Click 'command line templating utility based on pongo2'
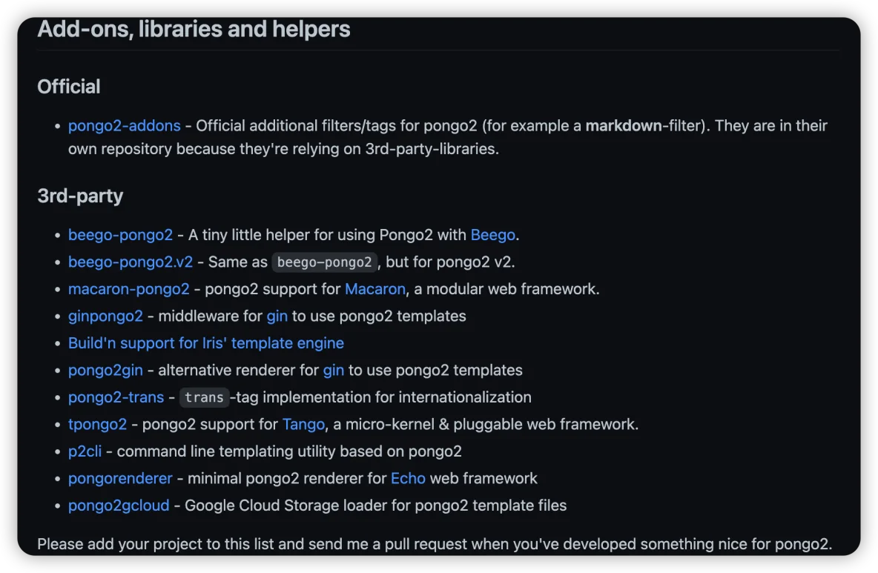 pyautogui.click(x=289, y=451)
